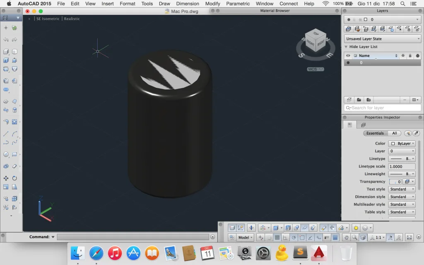Collapse the Hide Layer List triangle
424x265 pixels.
[x=346, y=47]
